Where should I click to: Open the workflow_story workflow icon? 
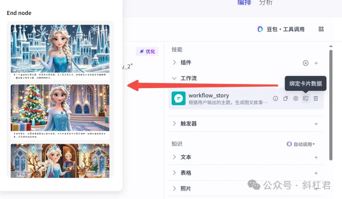coord(178,99)
